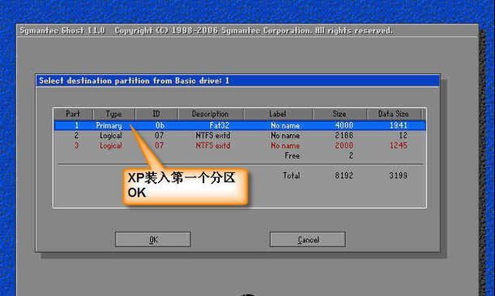Click the Symantec Ghost 11.0 title text
Screen dimensions: 495x296
tap(62, 31)
